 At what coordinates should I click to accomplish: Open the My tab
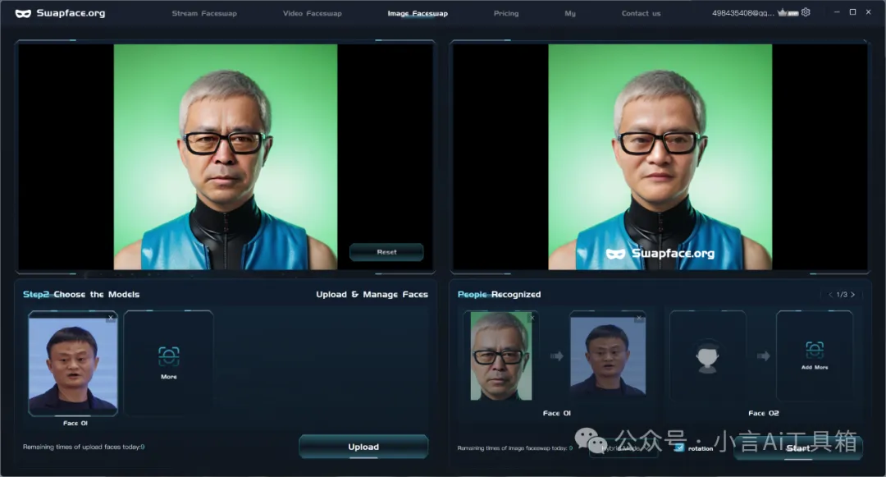(x=570, y=13)
